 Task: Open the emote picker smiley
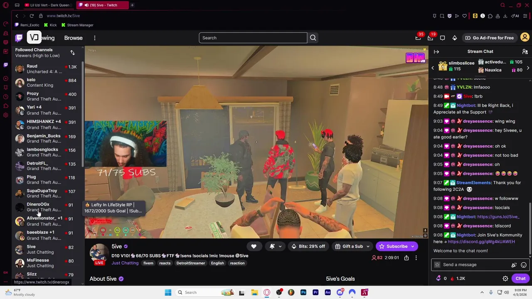[524, 265]
